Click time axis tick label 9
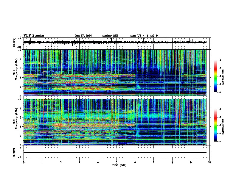 point(191,162)
